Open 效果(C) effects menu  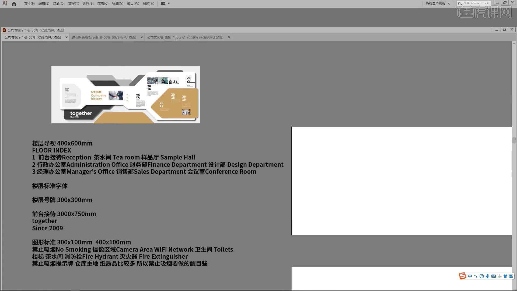coord(103,3)
